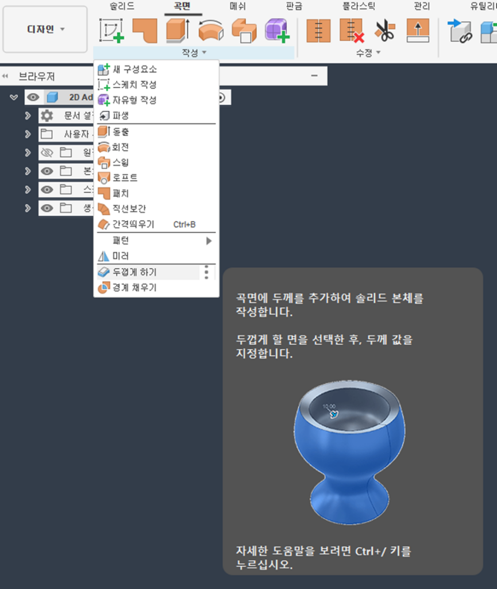The width and height of the screenshot is (497, 589).
Task: Minimize the 브라우저 panel with dash button
Action: (314, 76)
